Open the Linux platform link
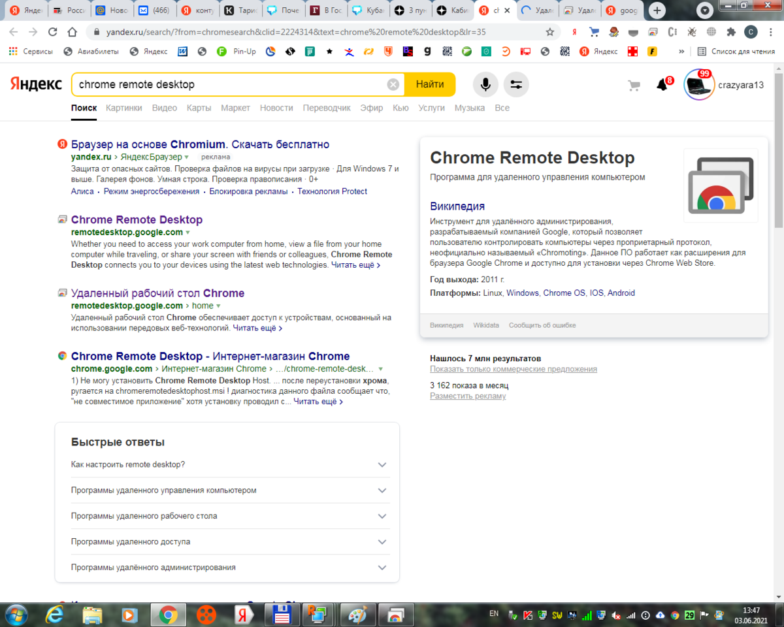 [493, 293]
